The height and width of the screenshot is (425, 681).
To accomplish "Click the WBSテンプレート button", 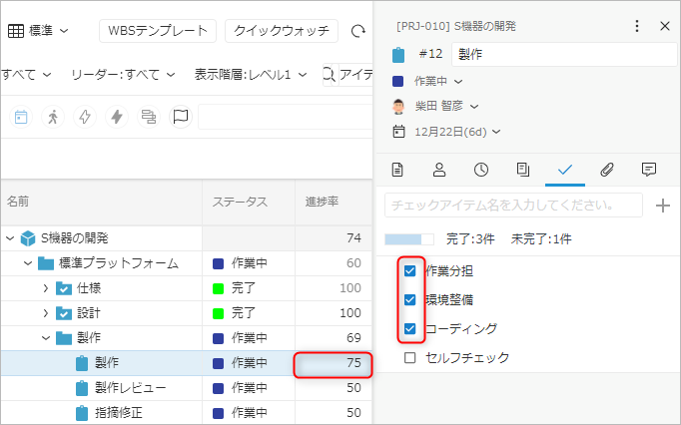I will tap(158, 31).
